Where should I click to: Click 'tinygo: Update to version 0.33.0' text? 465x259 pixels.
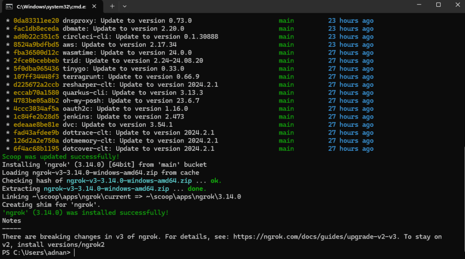[124, 69]
